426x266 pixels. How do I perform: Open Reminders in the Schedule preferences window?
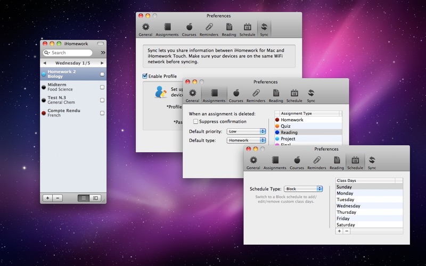(x=316, y=163)
